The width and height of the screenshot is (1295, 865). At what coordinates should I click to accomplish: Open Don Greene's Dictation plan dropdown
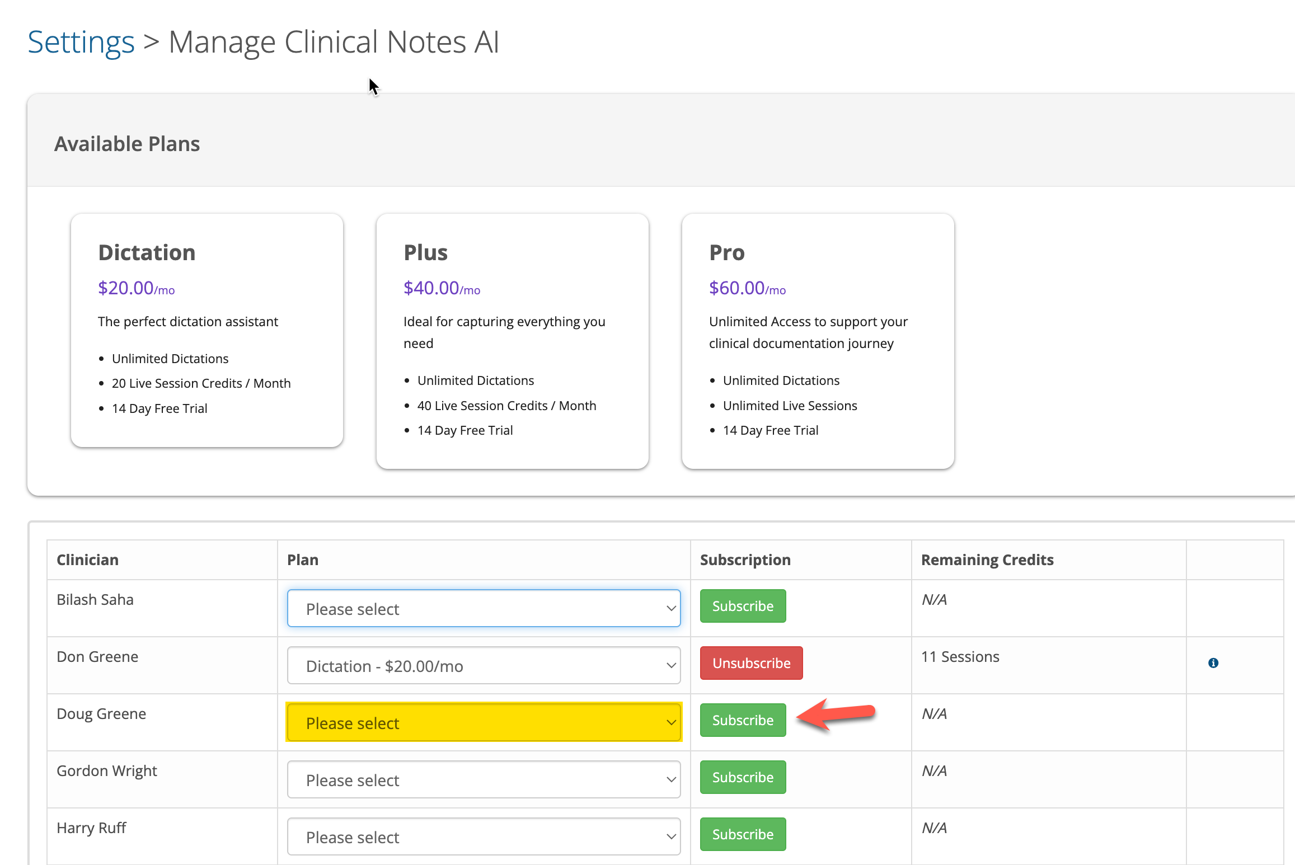[x=484, y=665]
